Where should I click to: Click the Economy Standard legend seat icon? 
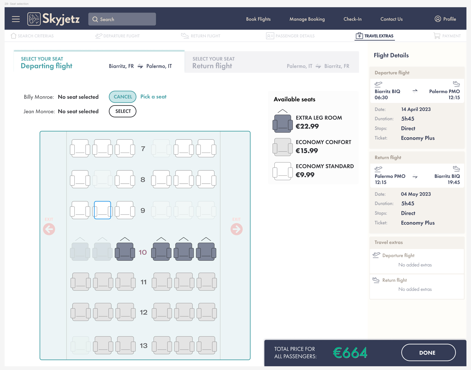[283, 171]
